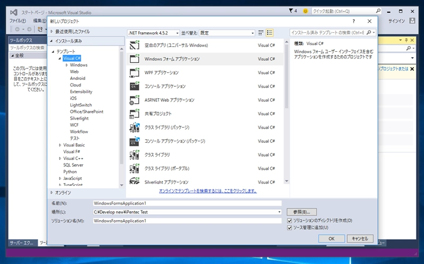Select the SQL Server category

coord(73,165)
